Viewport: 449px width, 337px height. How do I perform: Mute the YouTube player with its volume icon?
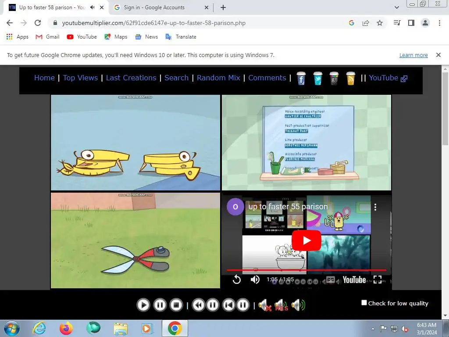click(x=255, y=280)
